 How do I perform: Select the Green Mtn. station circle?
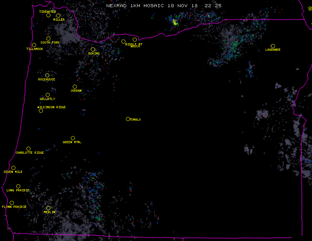tap(73, 138)
